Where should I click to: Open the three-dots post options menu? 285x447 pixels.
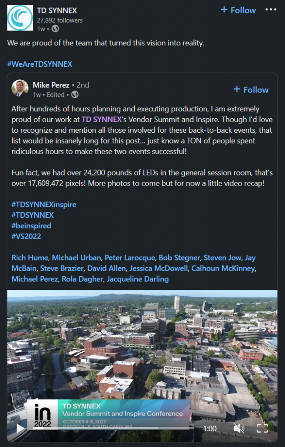pyautogui.click(x=271, y=10)
